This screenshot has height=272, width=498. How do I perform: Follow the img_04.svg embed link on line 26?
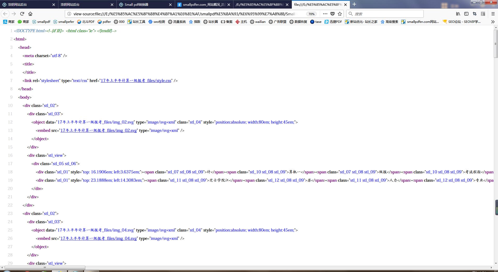click(x=99, y=239)
